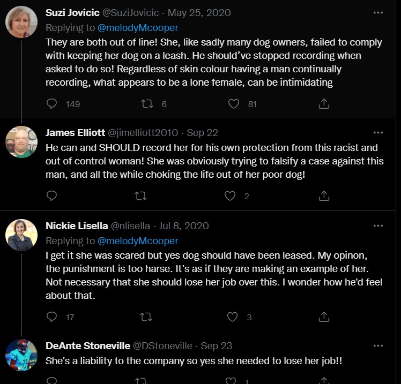
Task: Like Nickie Lisella's tweet
Action: pyautogui.click(x=232, y=317)
